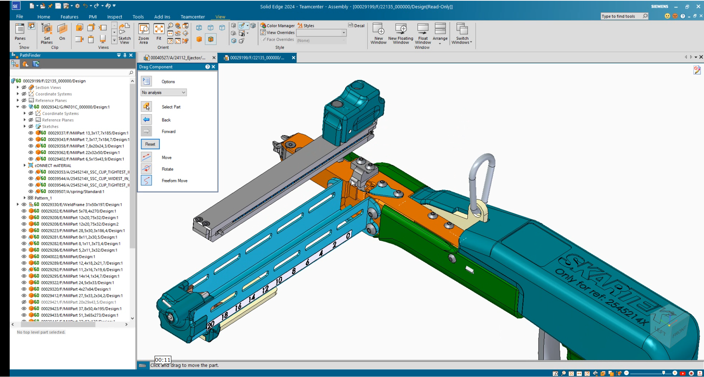Open the Teamcenter ribbon tab
Viewport: 704px width, 377px height.
[193, 17]
